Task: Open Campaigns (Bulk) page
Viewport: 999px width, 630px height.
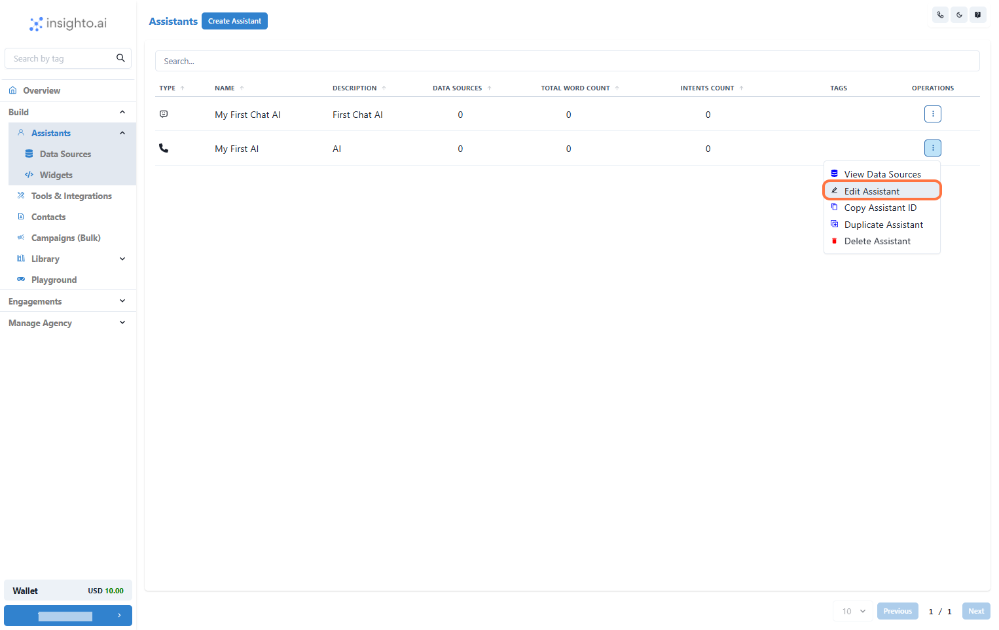Action: 66,238
